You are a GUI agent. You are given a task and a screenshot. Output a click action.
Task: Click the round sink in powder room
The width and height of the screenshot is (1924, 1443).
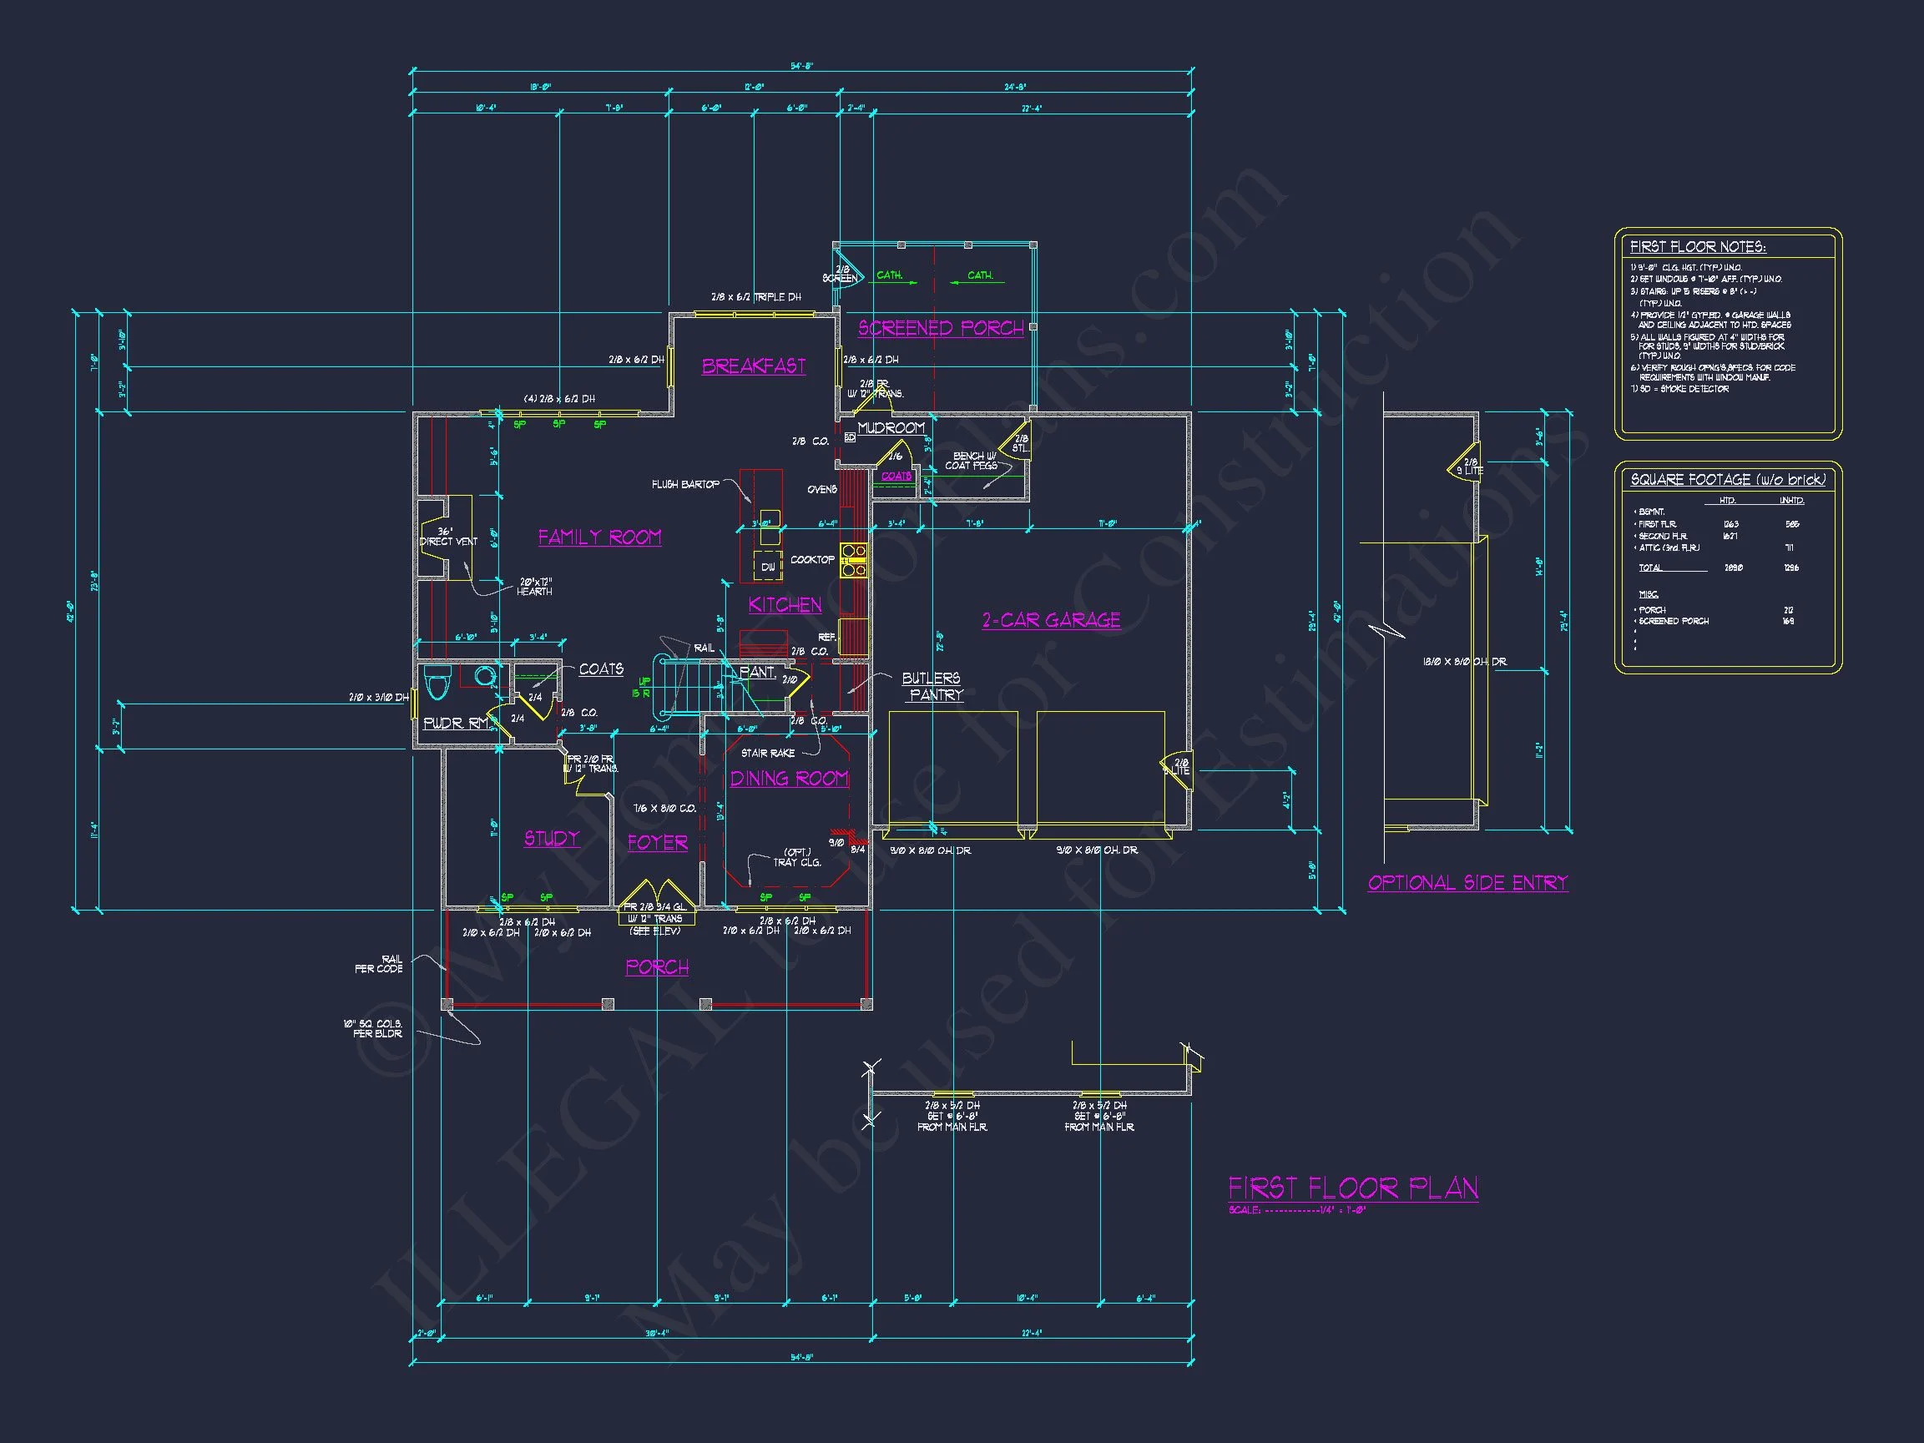point(484,676)
